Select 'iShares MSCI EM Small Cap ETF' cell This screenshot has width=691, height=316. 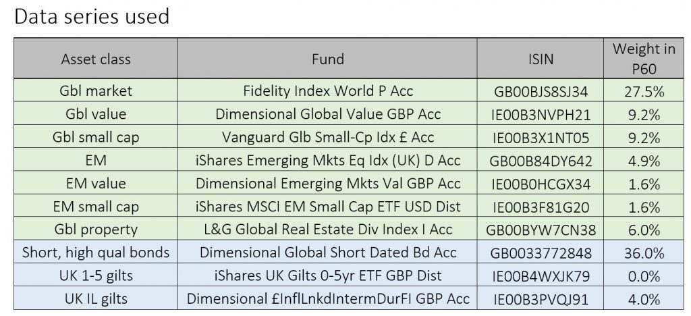click(327, 206)
